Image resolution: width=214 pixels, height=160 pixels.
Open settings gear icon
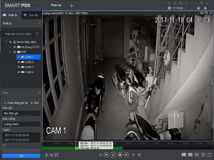[181, 3]
